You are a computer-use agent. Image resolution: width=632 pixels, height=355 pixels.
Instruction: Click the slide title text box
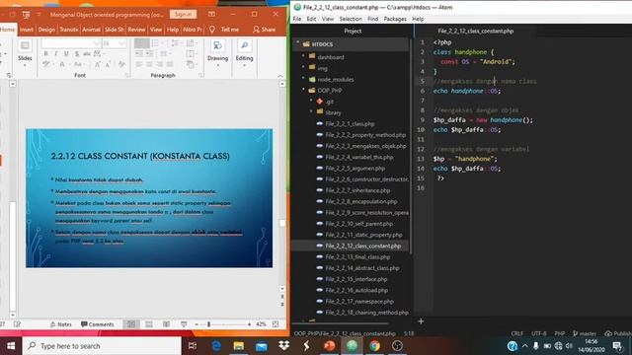coord(140,156)
